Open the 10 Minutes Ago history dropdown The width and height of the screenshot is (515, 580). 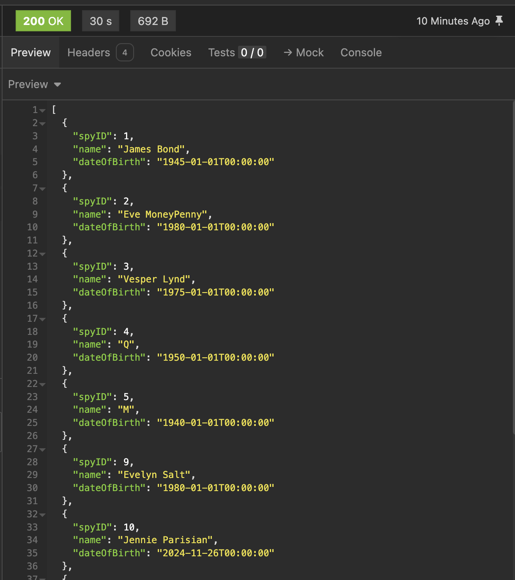pyautogui.click(x=453, y=21)
